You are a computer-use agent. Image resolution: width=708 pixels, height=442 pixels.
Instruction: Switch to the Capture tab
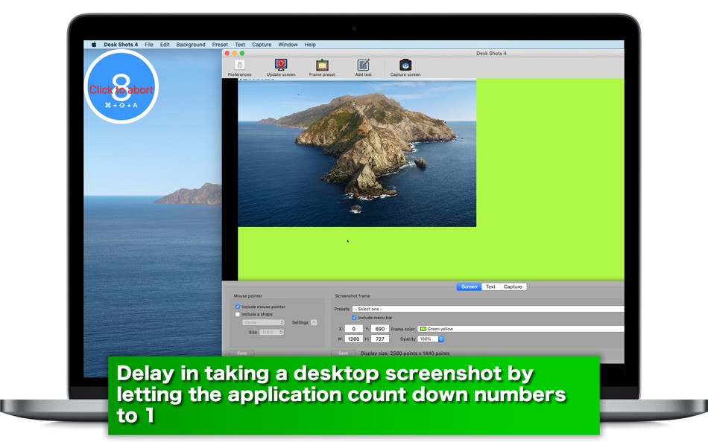(513, 286)
